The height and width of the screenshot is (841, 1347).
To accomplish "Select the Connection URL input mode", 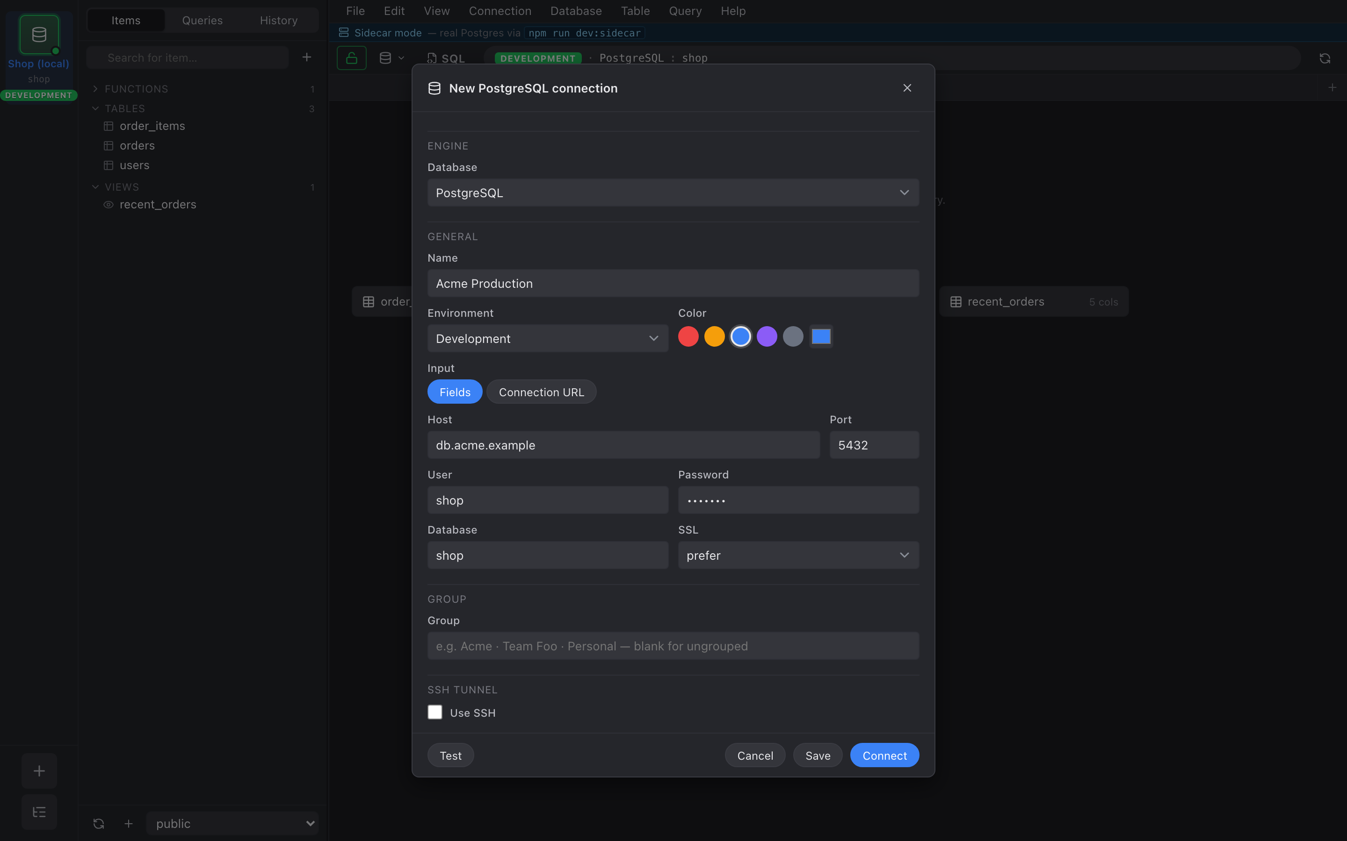I will pos(541,392).
